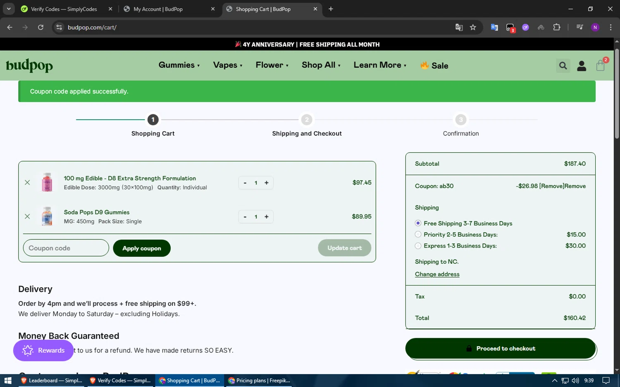The height and width of the screenshot is (387, 620).
Task: Open the Windows Start menu
Action: pyautogui.click(x=7, y=380)
